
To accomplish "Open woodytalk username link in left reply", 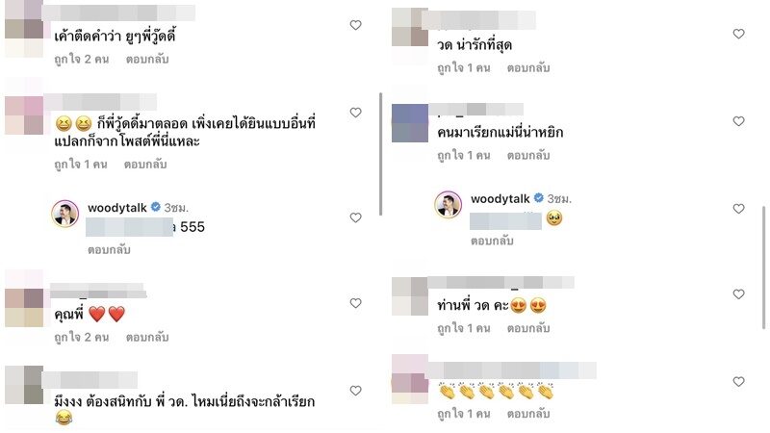I will click(x=116, y=208).
